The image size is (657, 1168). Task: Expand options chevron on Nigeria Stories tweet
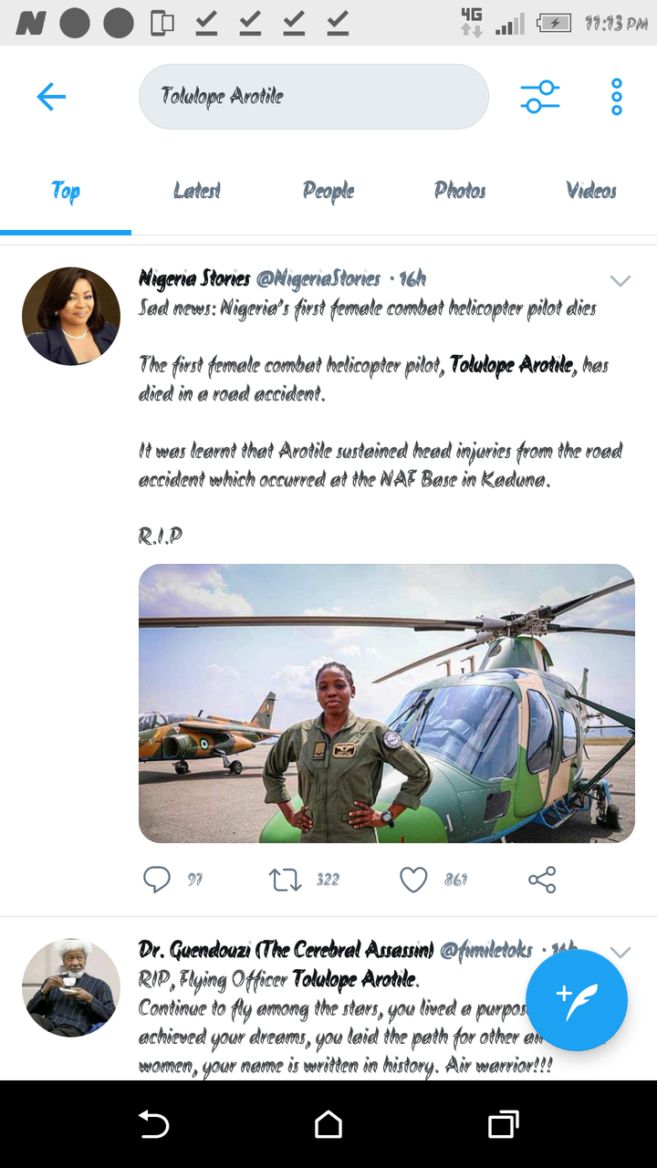tap(620, 281)
